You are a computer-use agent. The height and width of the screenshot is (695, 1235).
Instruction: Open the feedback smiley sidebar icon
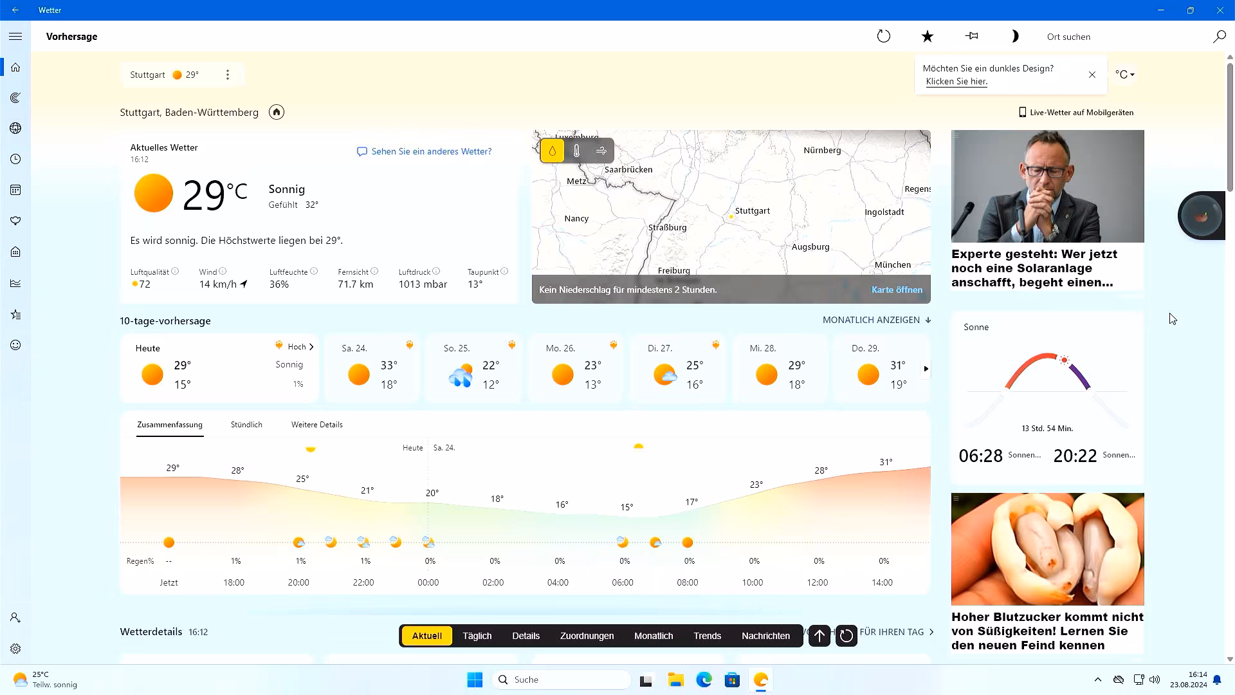[x=15, y=345]
